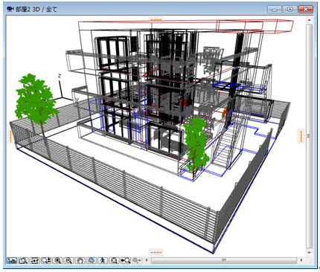Click the vertical scrollbar down arrow

pos(309,253)
